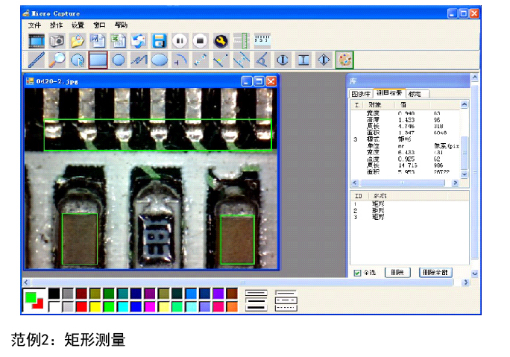Image resolution: width=510 pixels, height=357 pixels.
Task: Click the green vertical ruler icon
Action: (242, 41)
